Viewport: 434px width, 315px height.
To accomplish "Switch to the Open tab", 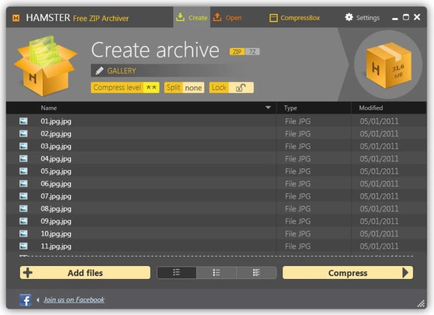I will [x=228, y=18].
